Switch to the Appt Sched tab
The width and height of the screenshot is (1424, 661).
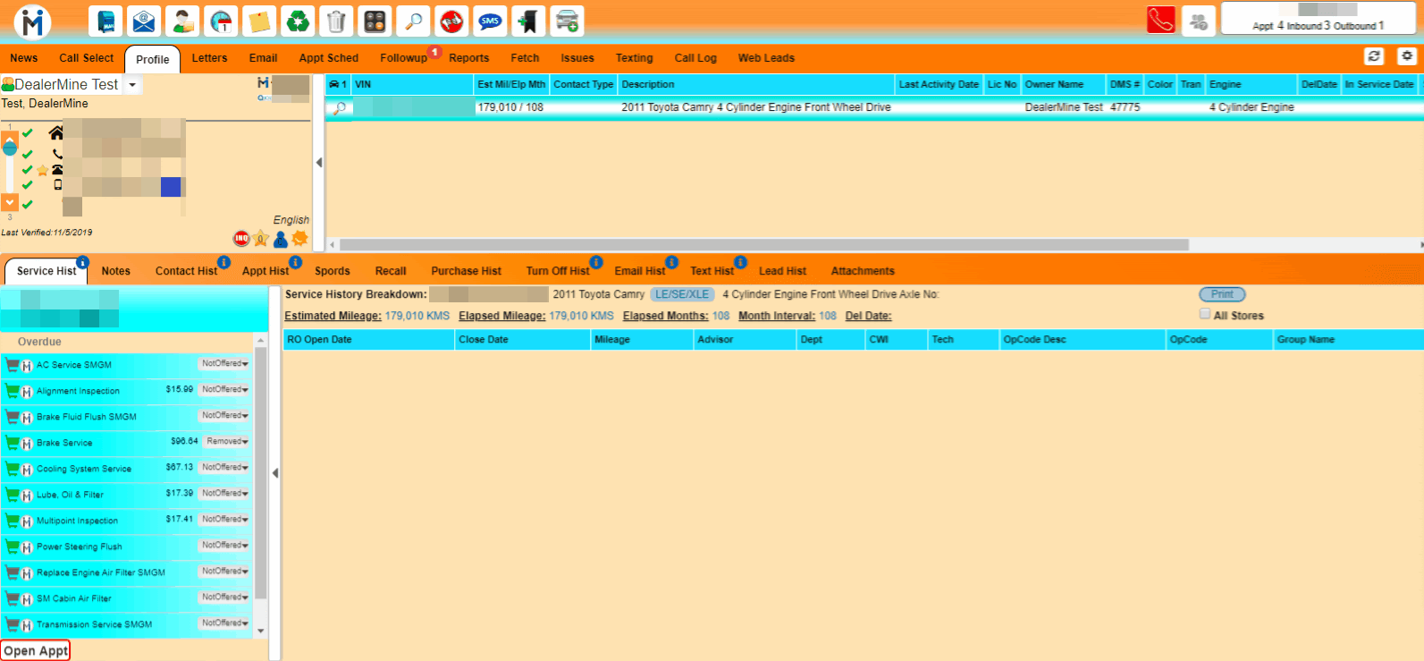point(328,58)
